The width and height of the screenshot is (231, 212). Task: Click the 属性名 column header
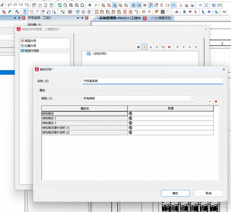click(x=84, y=108)
